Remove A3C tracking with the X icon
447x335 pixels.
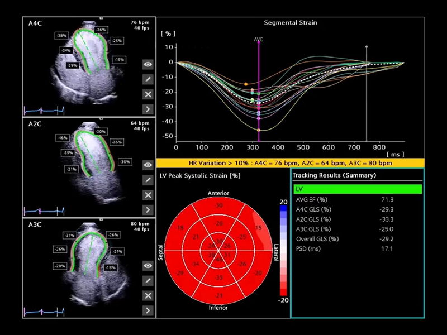[148, 295]
